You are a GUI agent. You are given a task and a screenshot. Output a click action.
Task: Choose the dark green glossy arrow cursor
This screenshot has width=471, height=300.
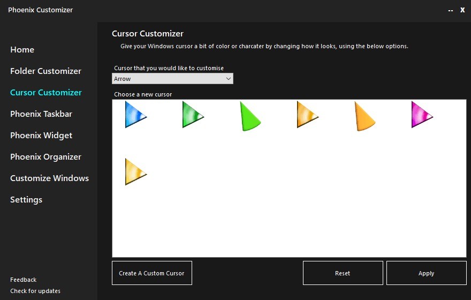[x=193, y=115]
